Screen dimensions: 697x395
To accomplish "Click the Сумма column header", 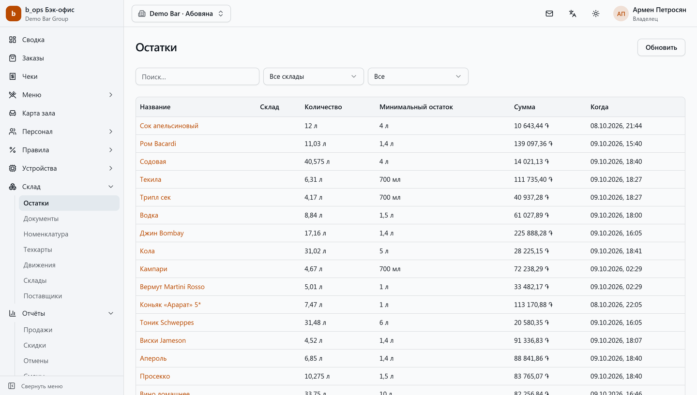I will tap(525, 107).
